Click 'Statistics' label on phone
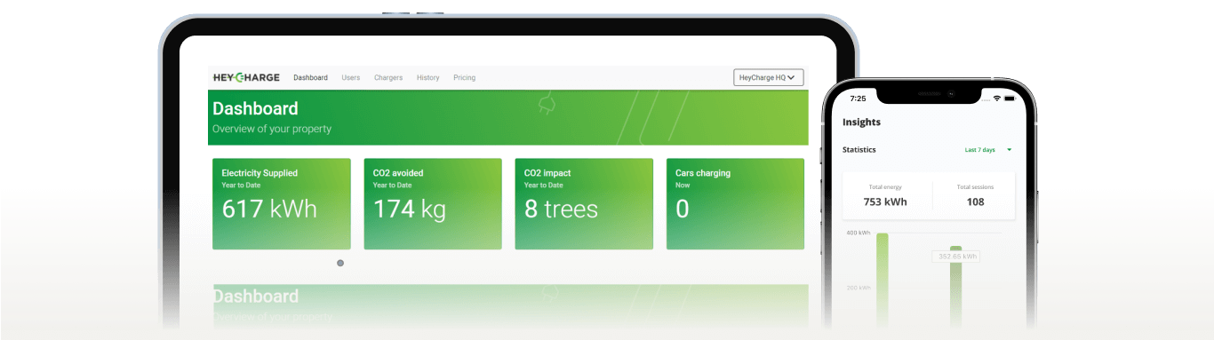 point(859,150)
